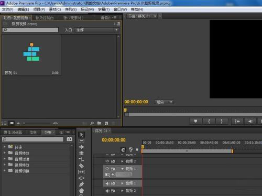Select the Selection arrow tool
The height and width of the screenshot is (196, 262).
81,135
